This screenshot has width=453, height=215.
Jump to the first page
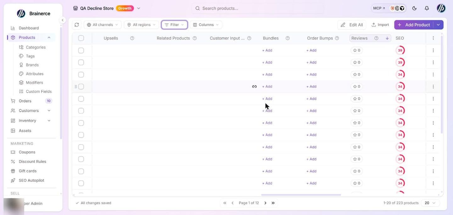coord(225,203)
